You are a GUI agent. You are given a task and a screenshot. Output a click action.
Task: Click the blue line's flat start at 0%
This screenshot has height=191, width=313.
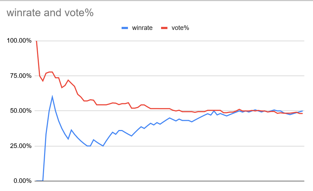click(39, 180)
